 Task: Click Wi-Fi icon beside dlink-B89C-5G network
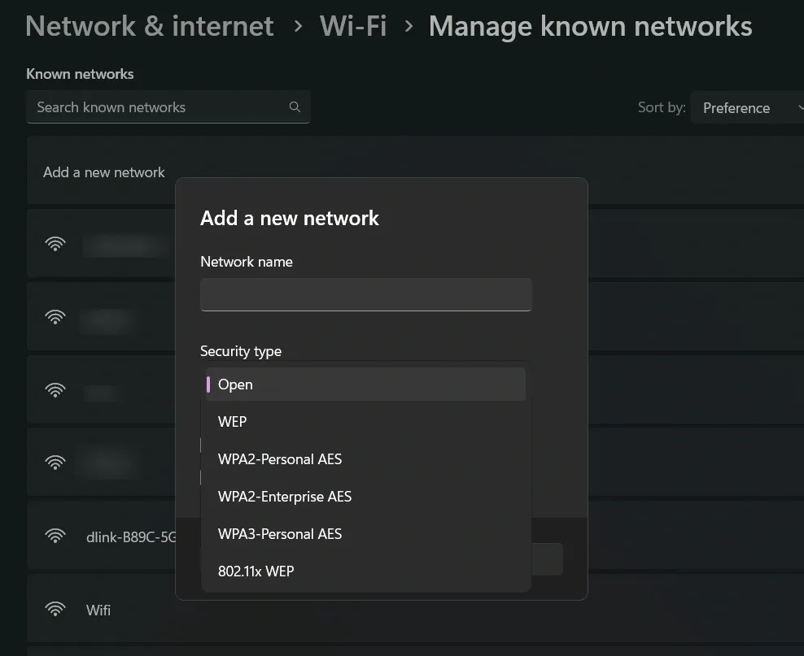click(x=55, y=536)
